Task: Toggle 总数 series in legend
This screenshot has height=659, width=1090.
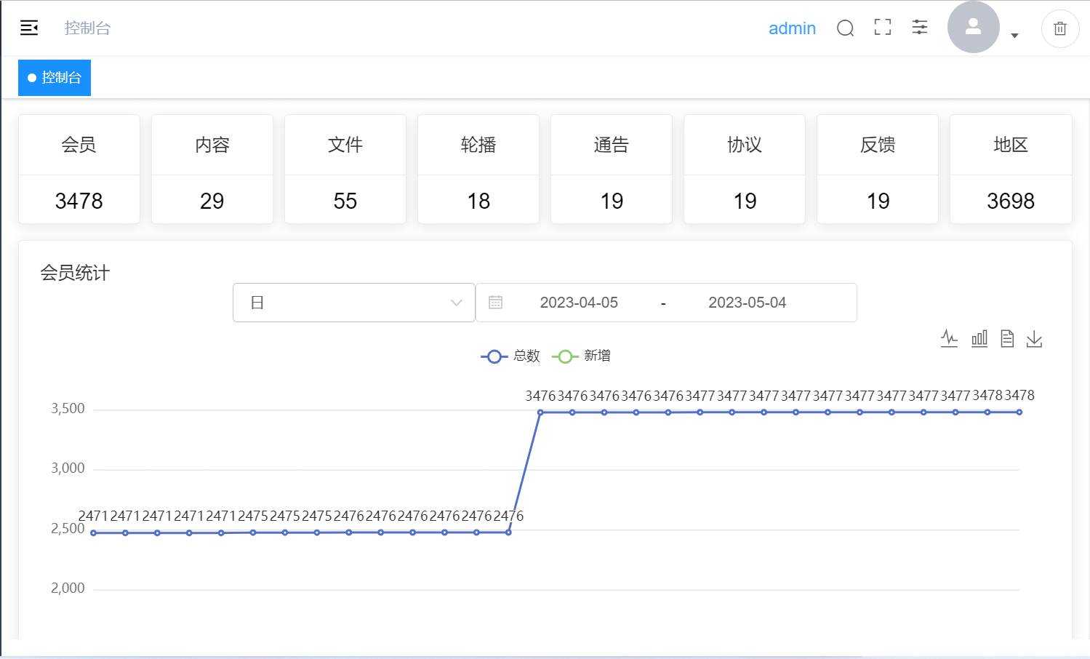Action: (510, 356)
